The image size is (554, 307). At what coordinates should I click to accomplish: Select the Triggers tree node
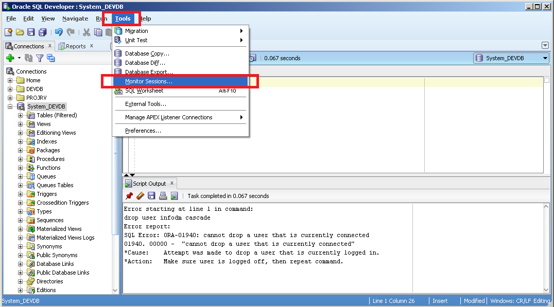(x=47, y=194)
